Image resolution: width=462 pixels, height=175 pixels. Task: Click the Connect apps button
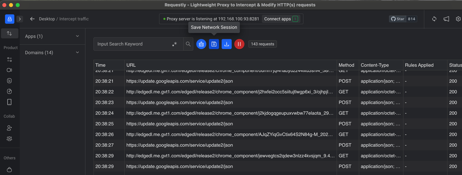[281, 19]
